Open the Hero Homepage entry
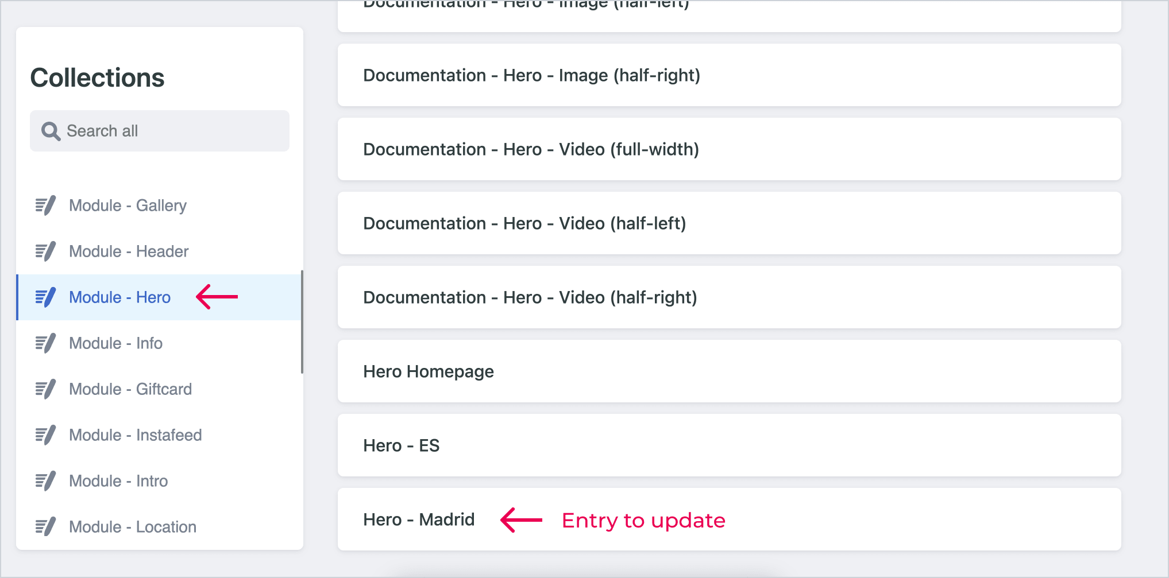The height and width of the screenshot is (578, 1169). (x=730, y=371)
